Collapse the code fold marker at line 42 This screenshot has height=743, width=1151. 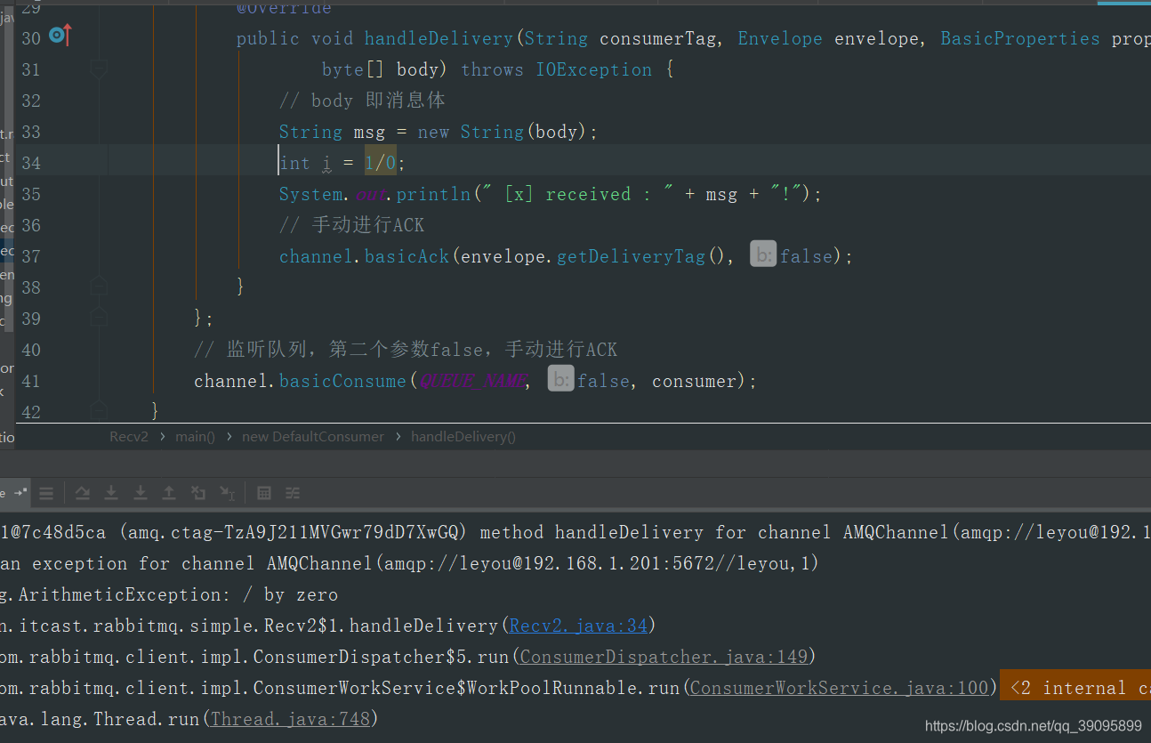point(99,410)
